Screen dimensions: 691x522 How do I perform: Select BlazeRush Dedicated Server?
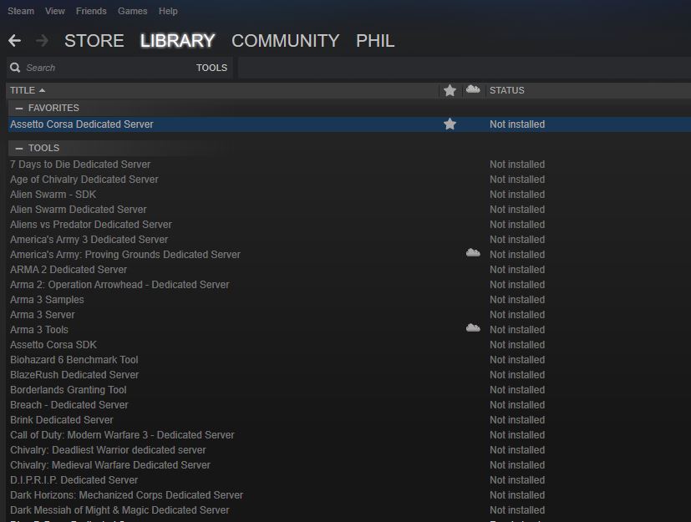[x=74, y=374]
